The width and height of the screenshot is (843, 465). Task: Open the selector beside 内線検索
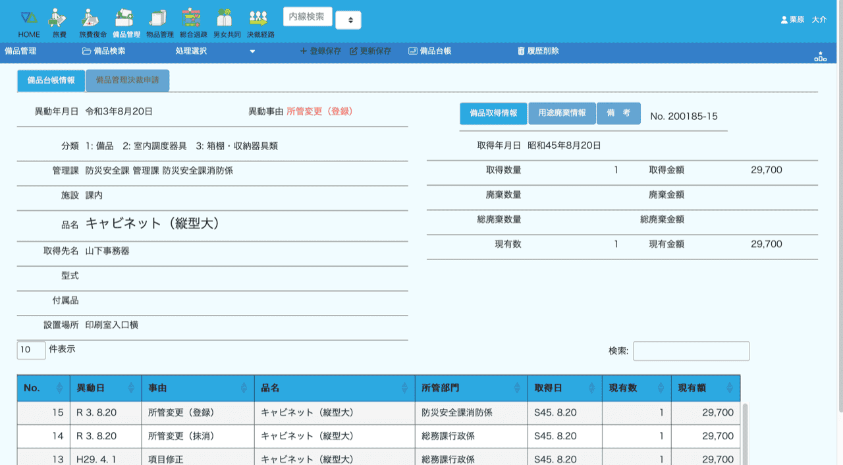tap(348, 20)
